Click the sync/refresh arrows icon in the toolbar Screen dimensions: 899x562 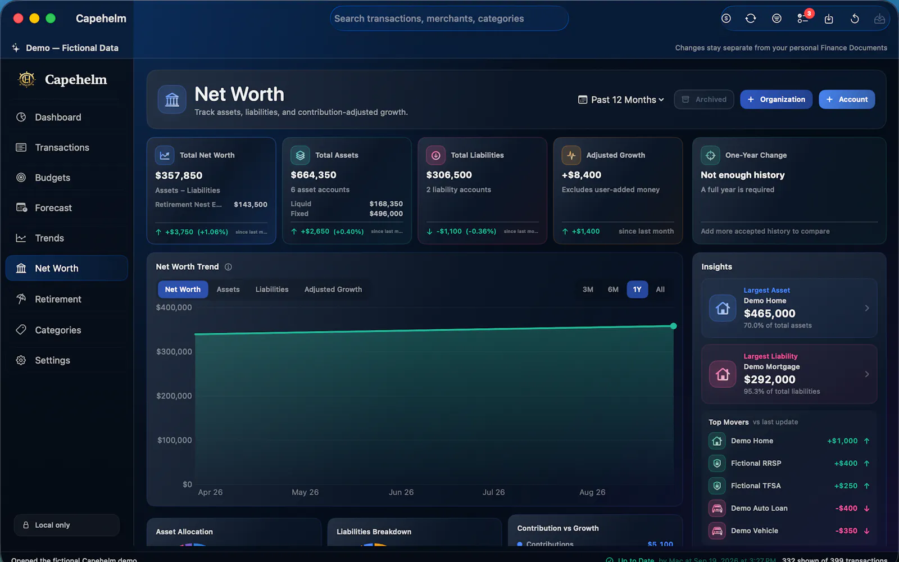(x=751, y=19)
